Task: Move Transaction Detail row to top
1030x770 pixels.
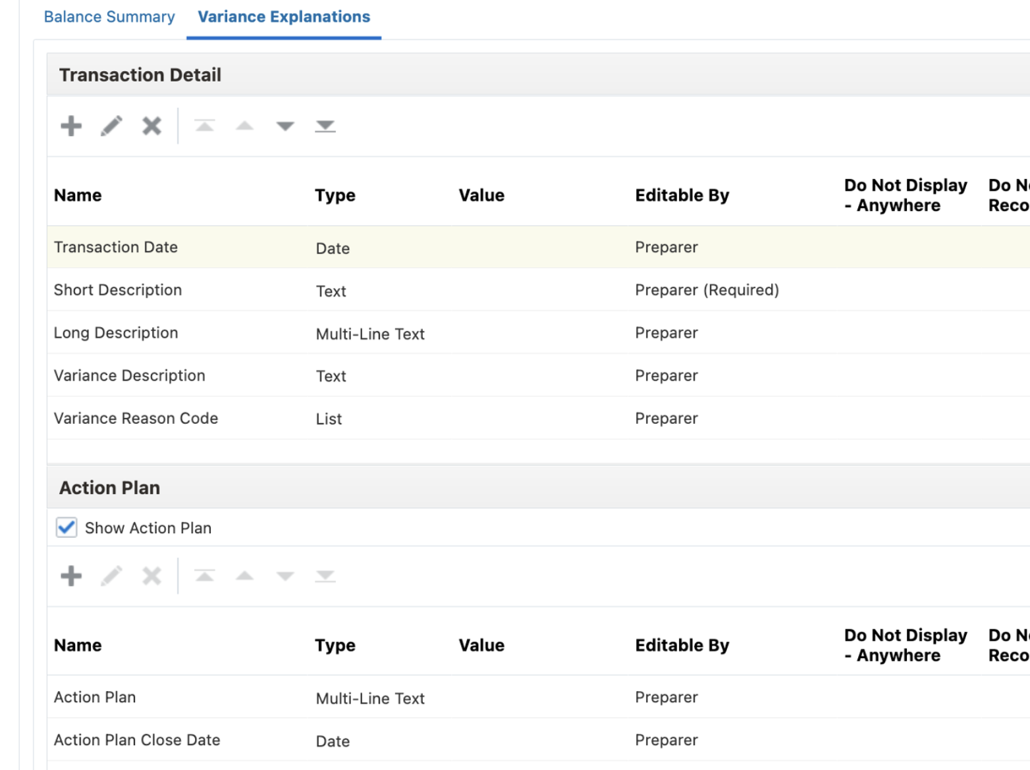Action: [205, 126]
